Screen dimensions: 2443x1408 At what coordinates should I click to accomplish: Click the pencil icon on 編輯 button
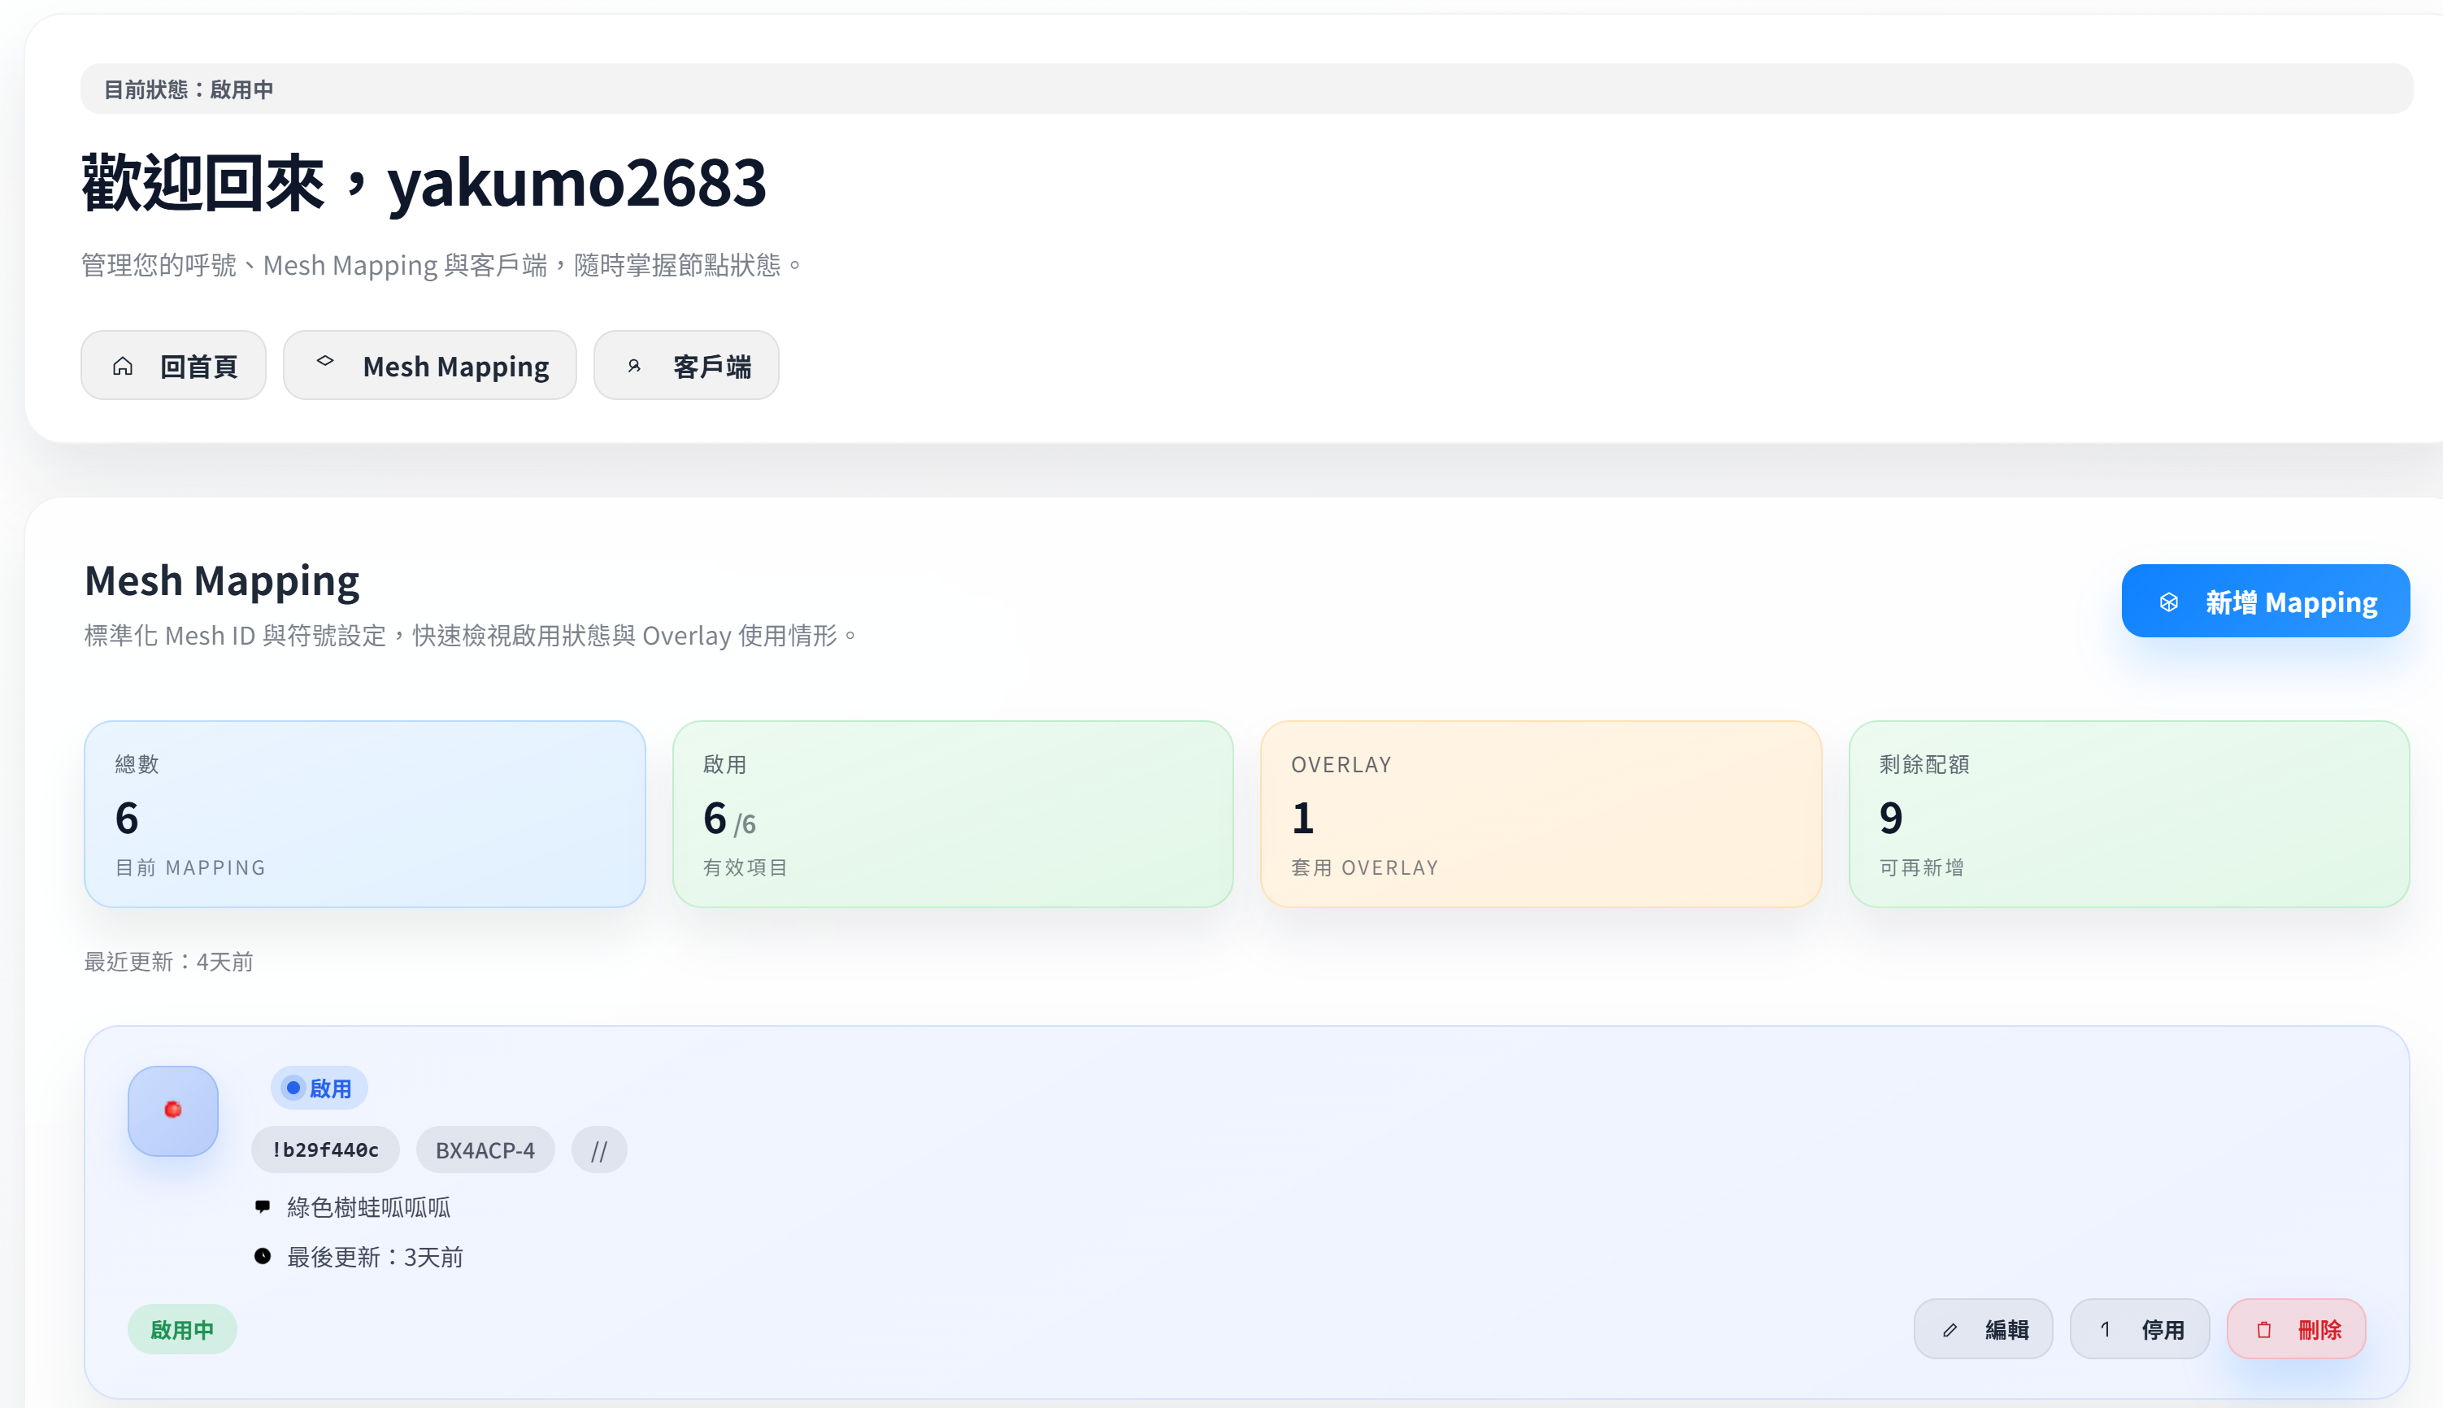(1950, 1330)
